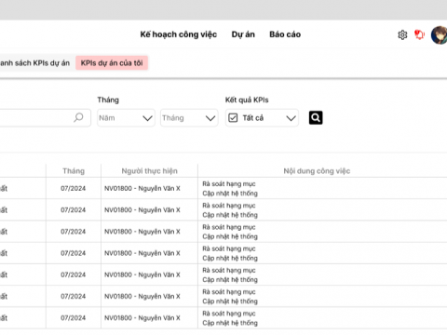This screenshot has height=335, width=447.
Task: Click 07/2024 in the first table row
Action: point(73,188)
